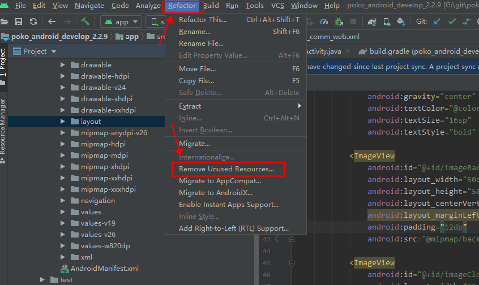The height and width of the screenshot is (285, 479).
Task: Click Git commit green checkmark
Action: 452,21
